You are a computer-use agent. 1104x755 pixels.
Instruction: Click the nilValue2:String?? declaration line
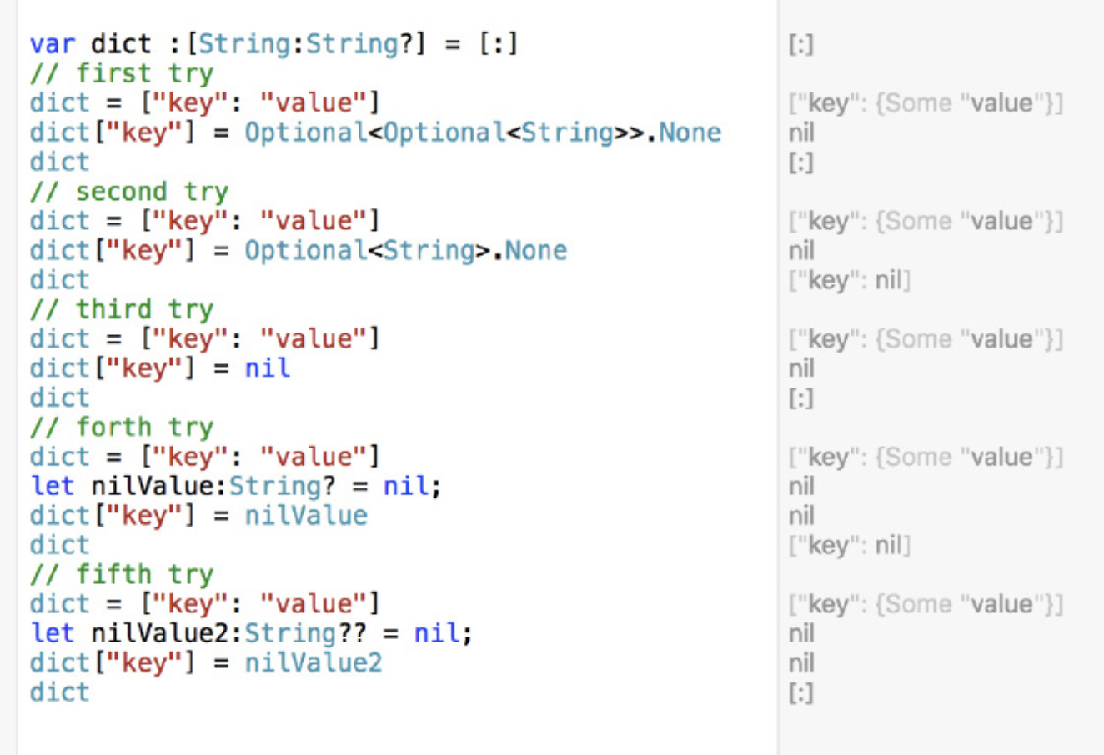pyautogui.click(x=251, y=633)
